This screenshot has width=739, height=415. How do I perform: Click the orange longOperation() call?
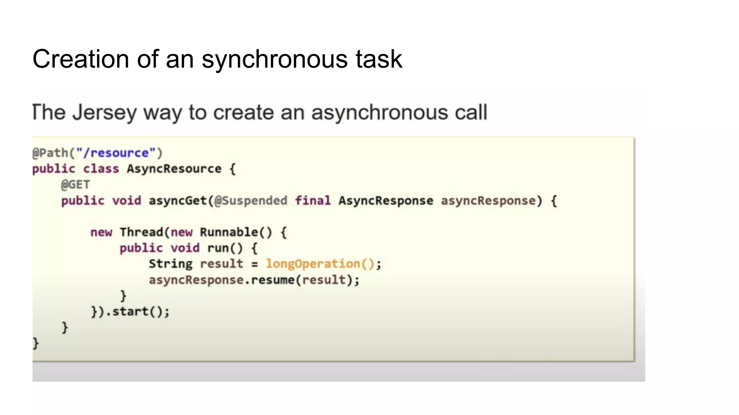(320, 264)
